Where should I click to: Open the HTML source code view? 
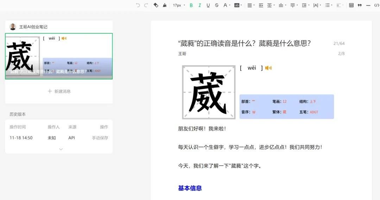[x=377, y=5]
